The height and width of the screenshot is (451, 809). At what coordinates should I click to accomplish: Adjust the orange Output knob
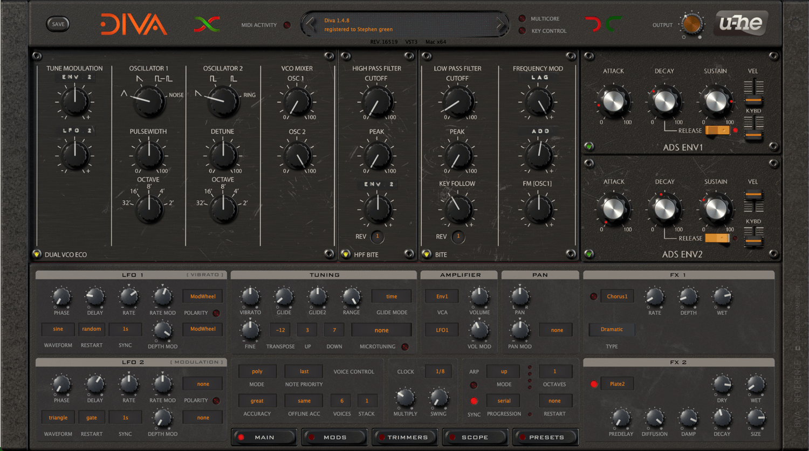(692, 24)
